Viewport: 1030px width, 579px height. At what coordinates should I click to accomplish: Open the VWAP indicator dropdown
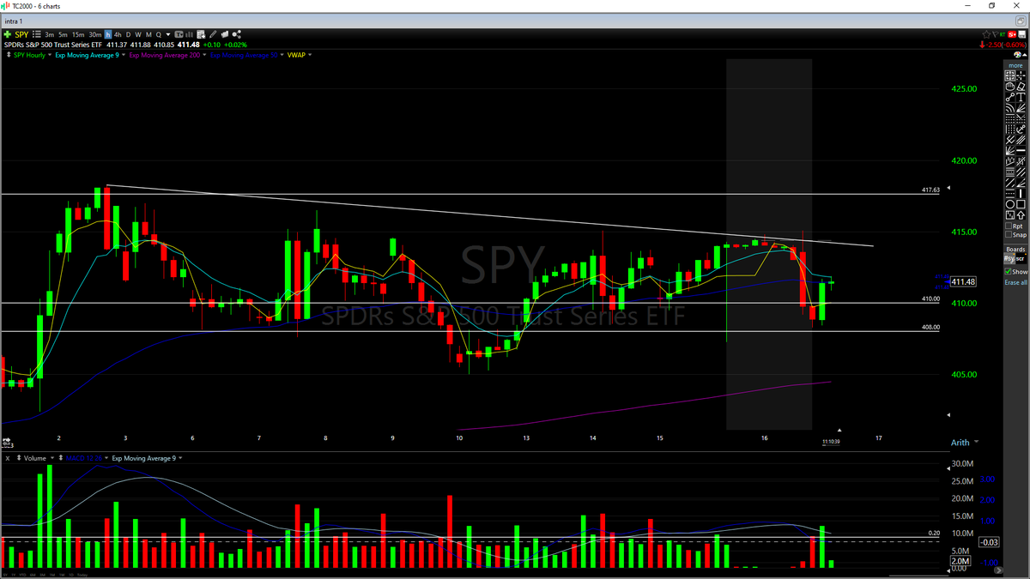tap(310, 55)
